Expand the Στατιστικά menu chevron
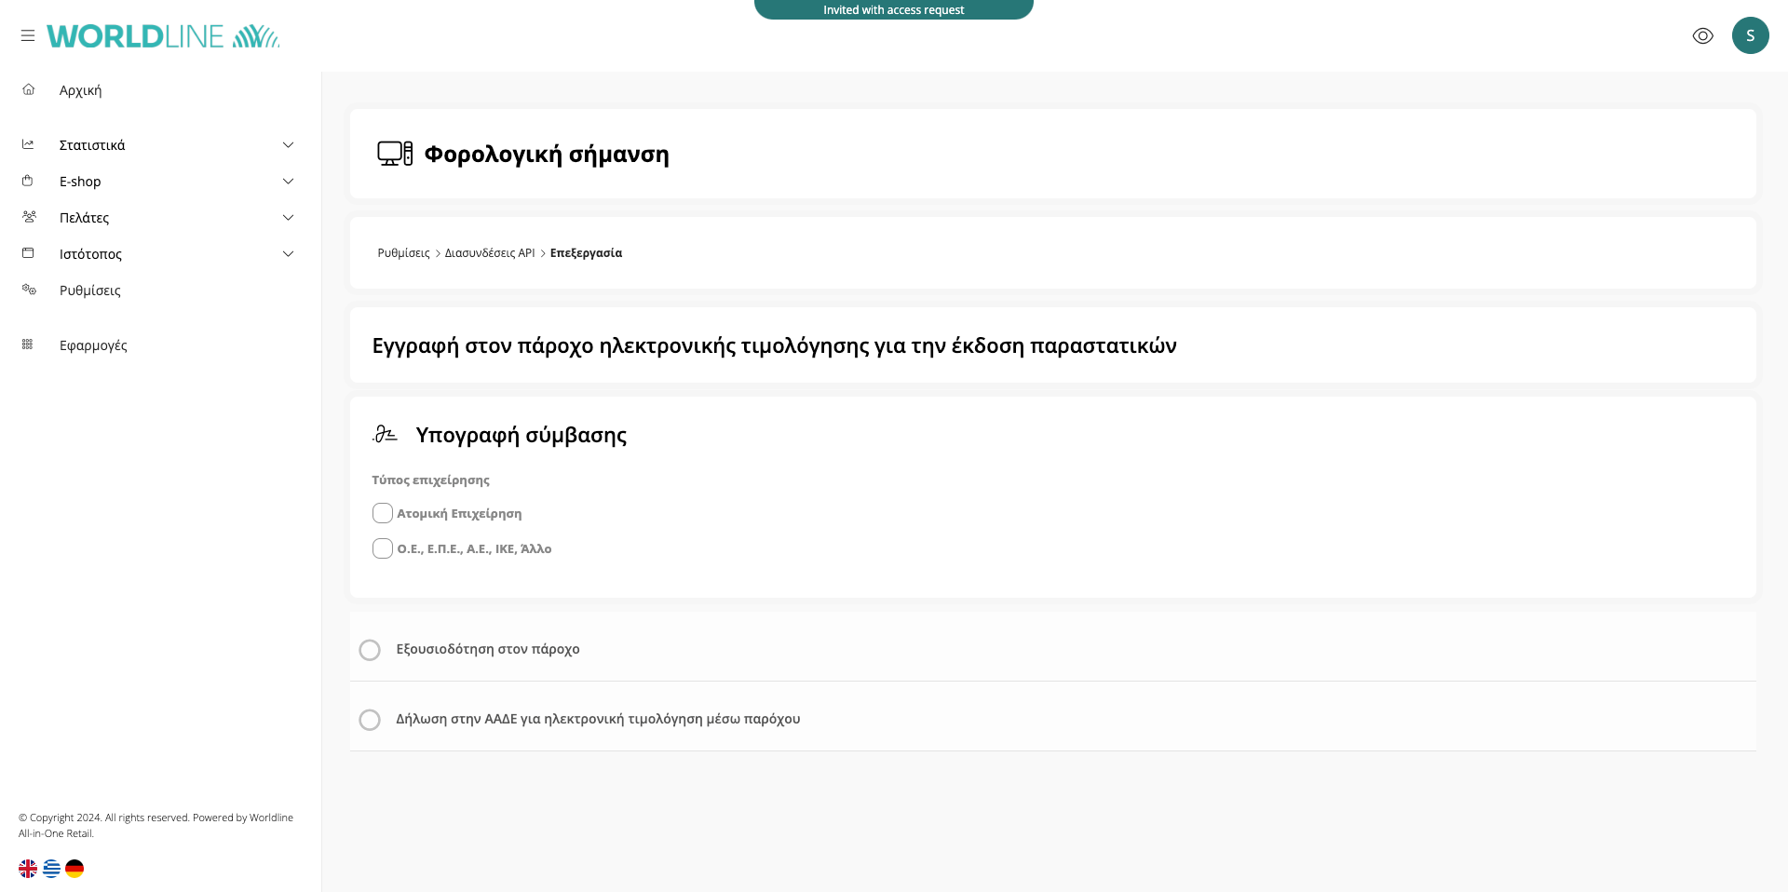 [x=288, y=145]
